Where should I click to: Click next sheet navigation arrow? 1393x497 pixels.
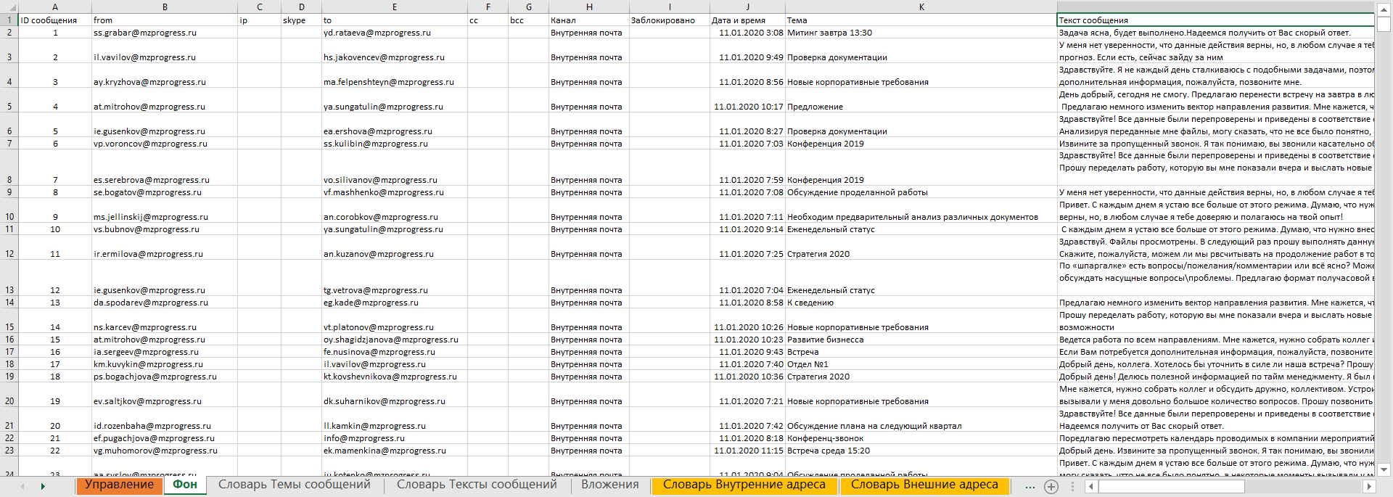click(43, 486)
